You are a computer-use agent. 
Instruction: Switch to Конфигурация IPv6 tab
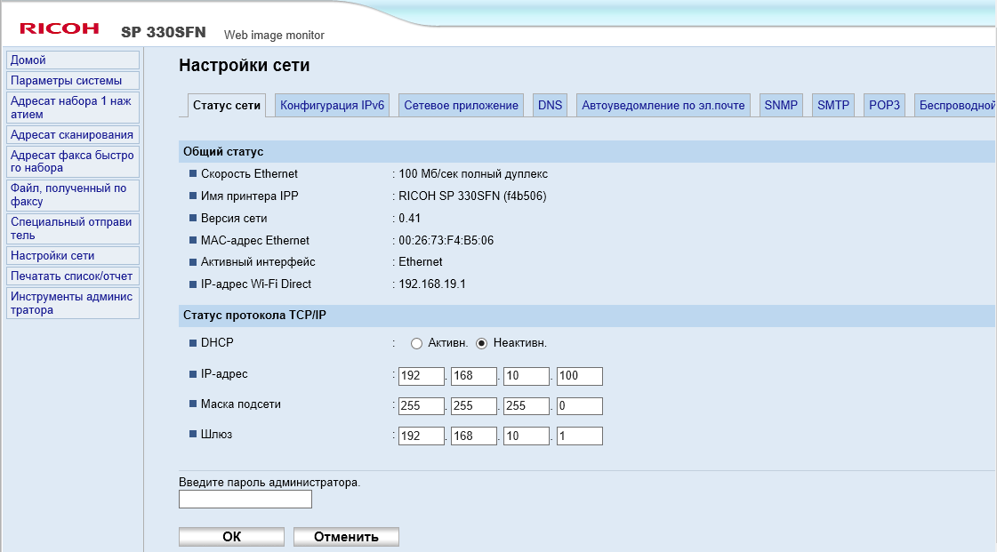332,106
